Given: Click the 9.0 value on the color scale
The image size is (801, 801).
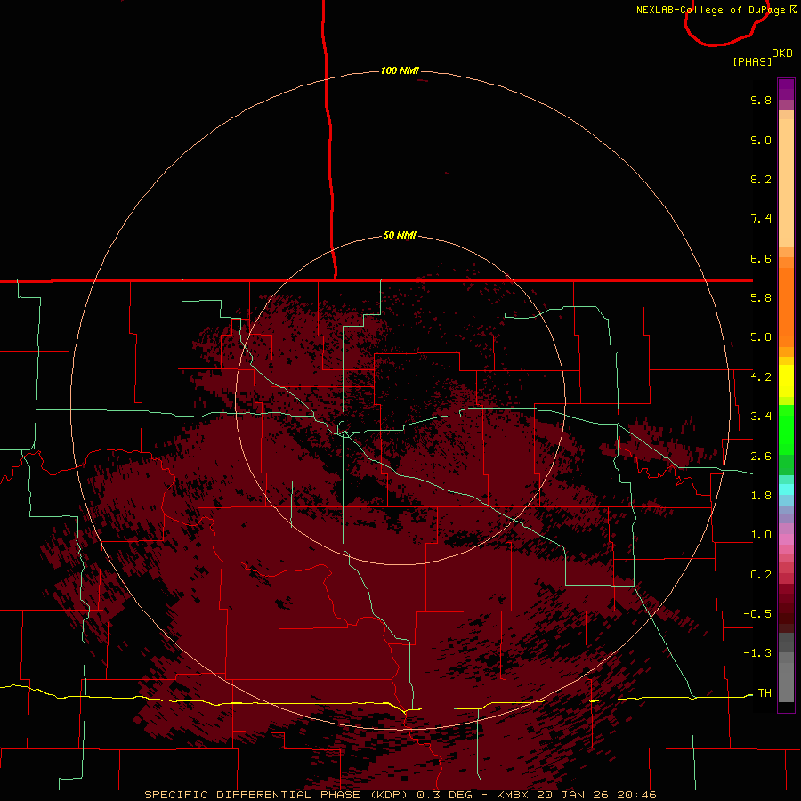Looking at the screenshot, I should 761,140.
